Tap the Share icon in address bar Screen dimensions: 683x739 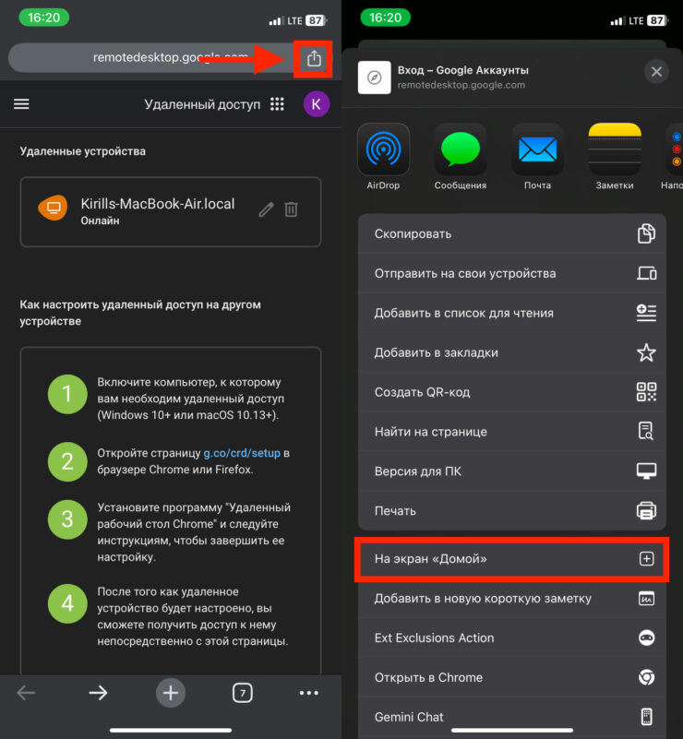314,58
